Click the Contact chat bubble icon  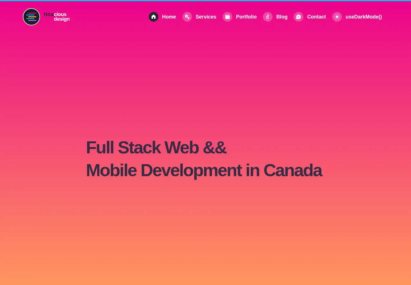299,17
